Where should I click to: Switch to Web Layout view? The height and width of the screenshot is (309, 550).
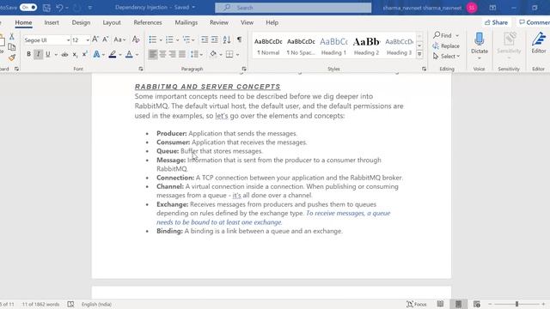476,304
